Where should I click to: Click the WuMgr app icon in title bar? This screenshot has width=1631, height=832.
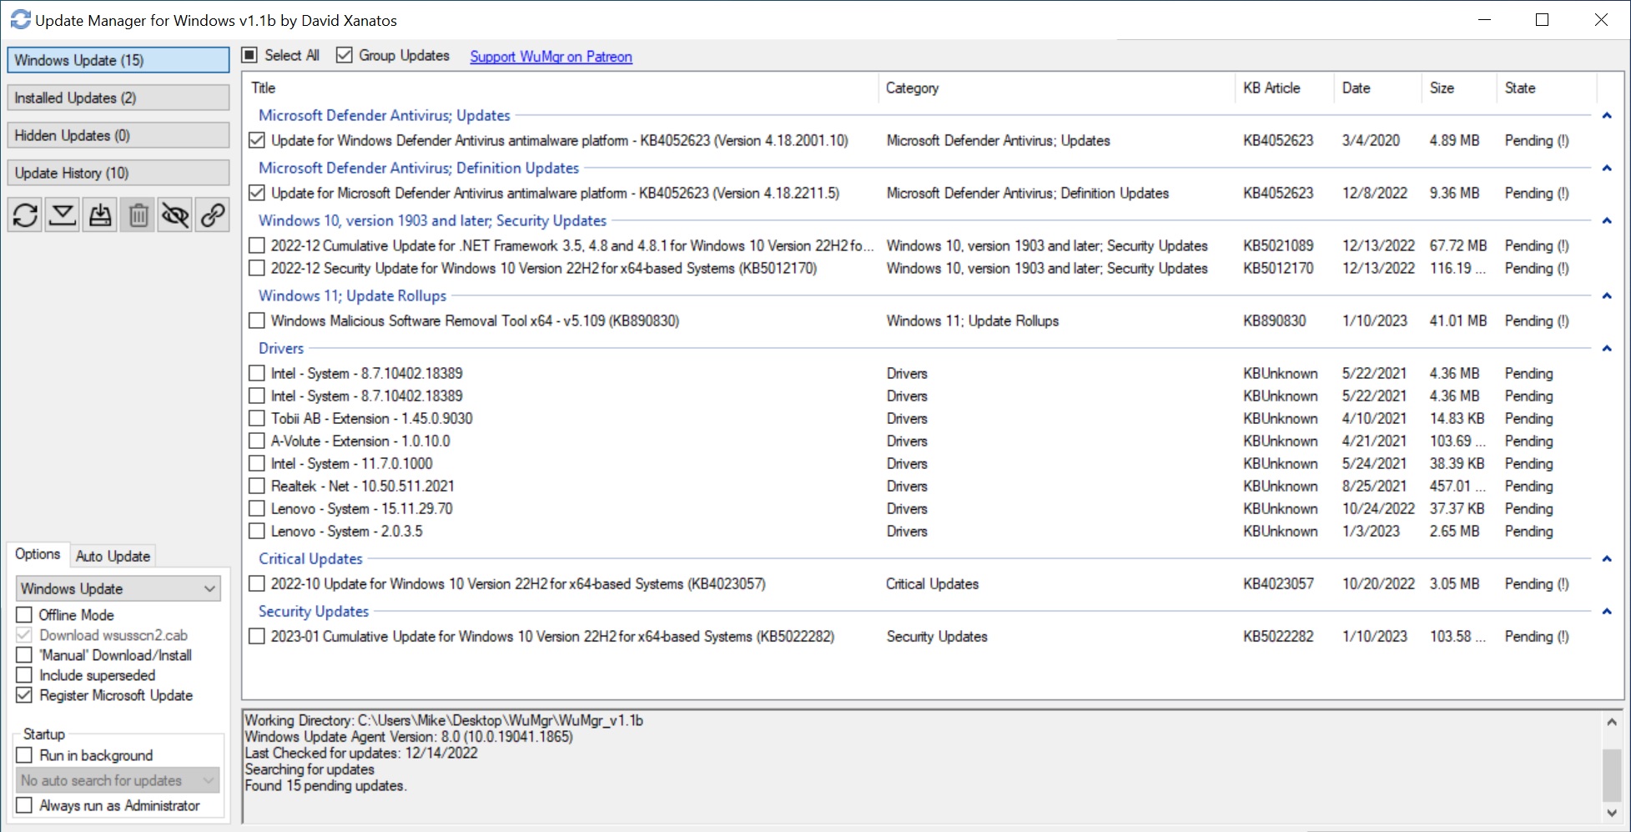point(20,20)
